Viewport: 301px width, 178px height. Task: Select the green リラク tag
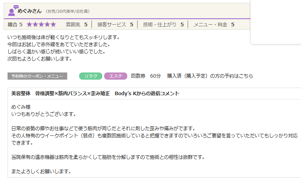(91, 76)
